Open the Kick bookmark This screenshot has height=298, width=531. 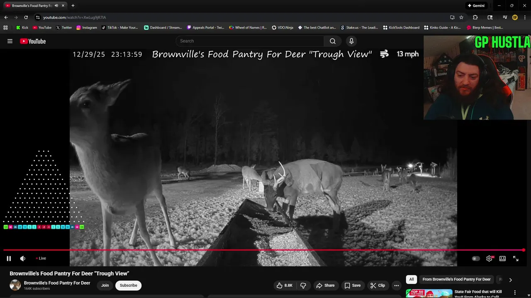coord(22,28)
